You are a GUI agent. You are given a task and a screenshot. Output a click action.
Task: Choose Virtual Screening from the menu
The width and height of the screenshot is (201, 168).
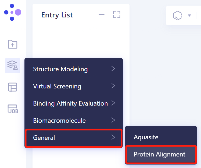click(x=57, y=86)
